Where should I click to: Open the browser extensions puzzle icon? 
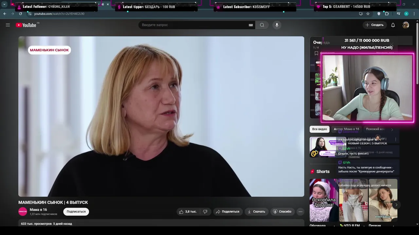pos(387,14)
